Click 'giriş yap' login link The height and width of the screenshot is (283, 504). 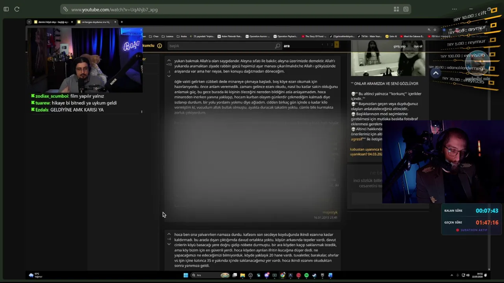click(x=400, y=46)
